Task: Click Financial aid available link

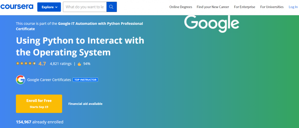Action: pyautogui.click(x=86, y=104)
